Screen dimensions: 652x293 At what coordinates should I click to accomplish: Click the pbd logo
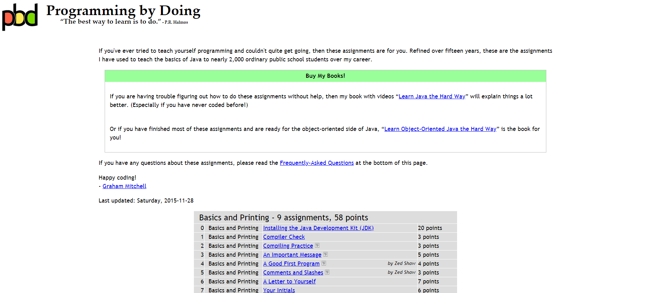[x=20, y=16]
